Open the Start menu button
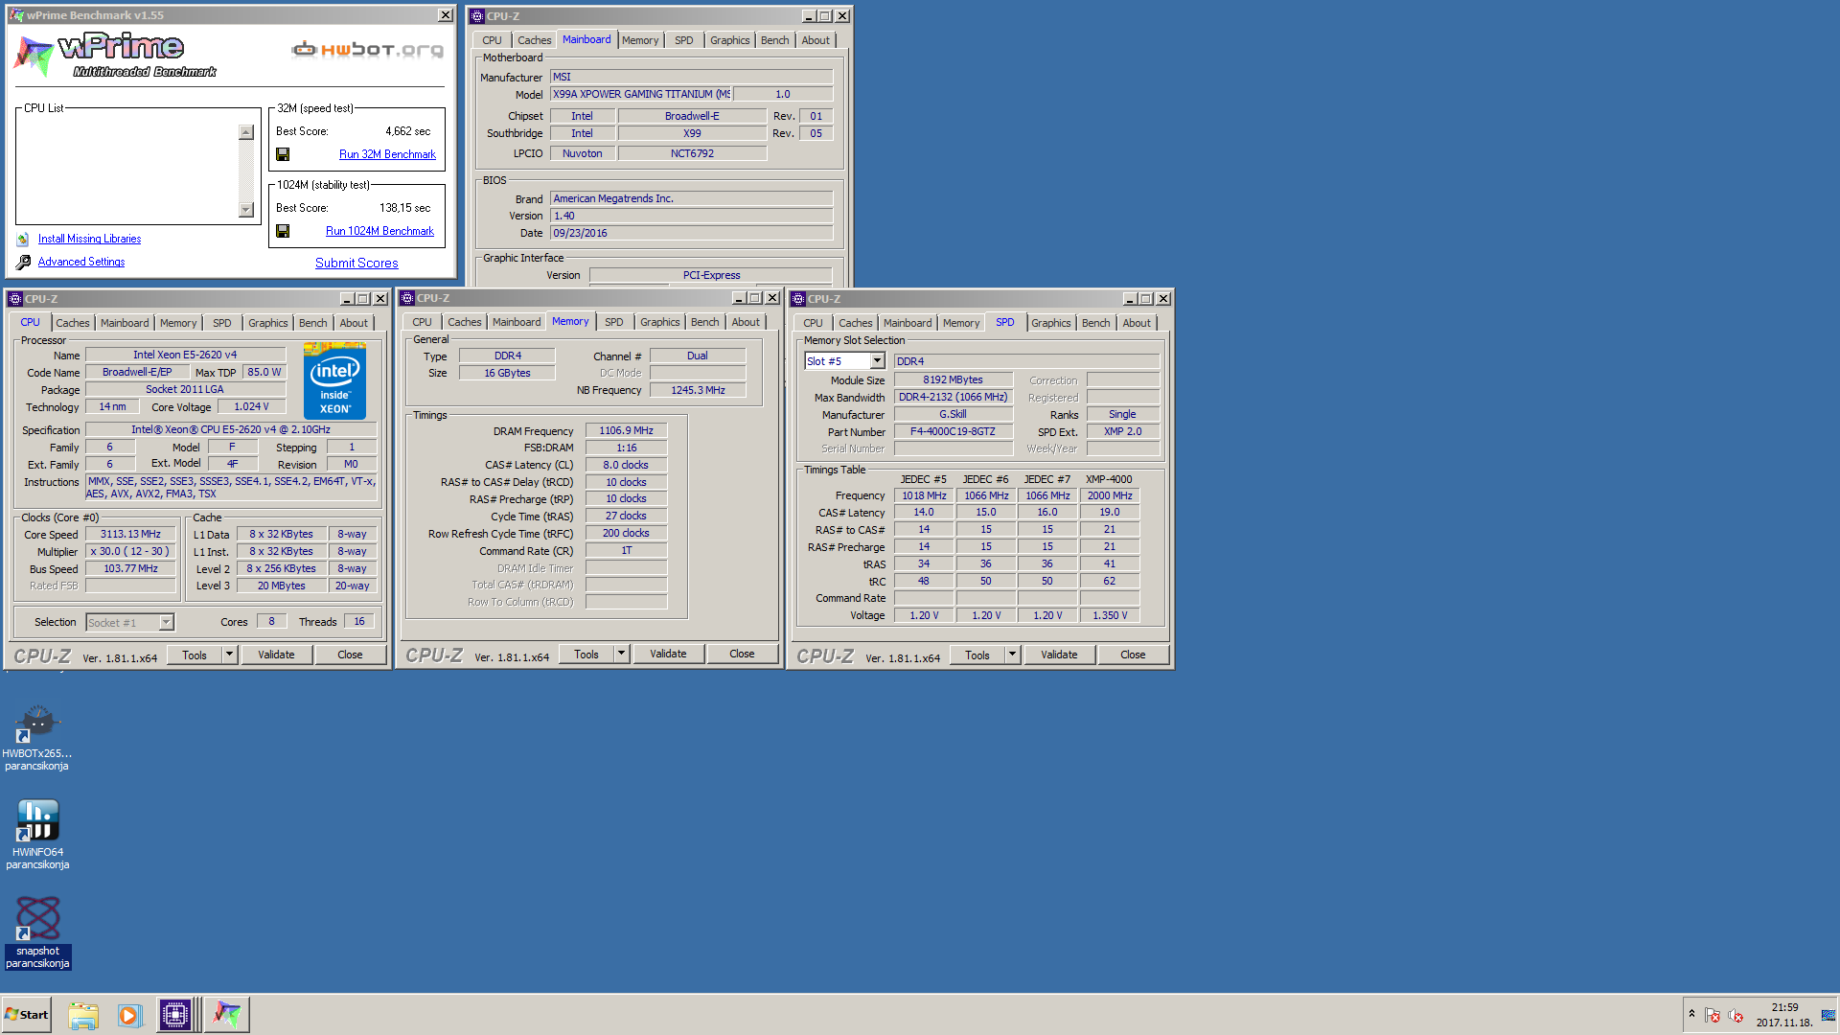The height and width of the screenshot is (1035, 1840). click(x=27, y=1014)
